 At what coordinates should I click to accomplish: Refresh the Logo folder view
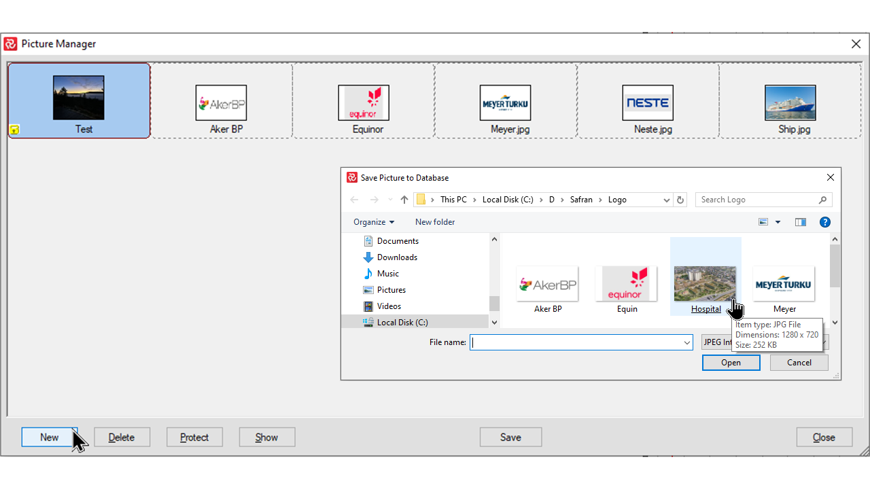680,200
